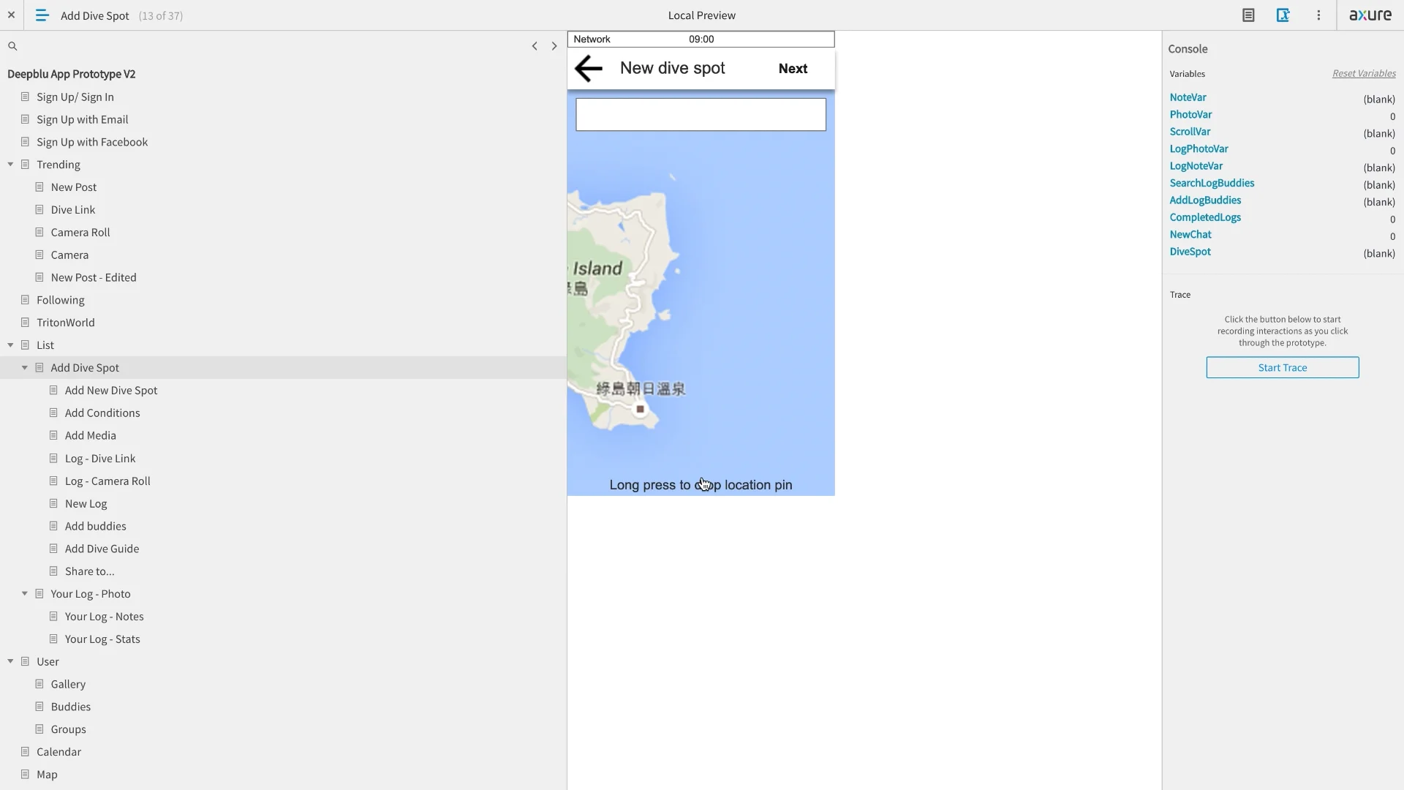
Task: Toggle the sitemap hamburger menu icon
Action: [42, 15]
